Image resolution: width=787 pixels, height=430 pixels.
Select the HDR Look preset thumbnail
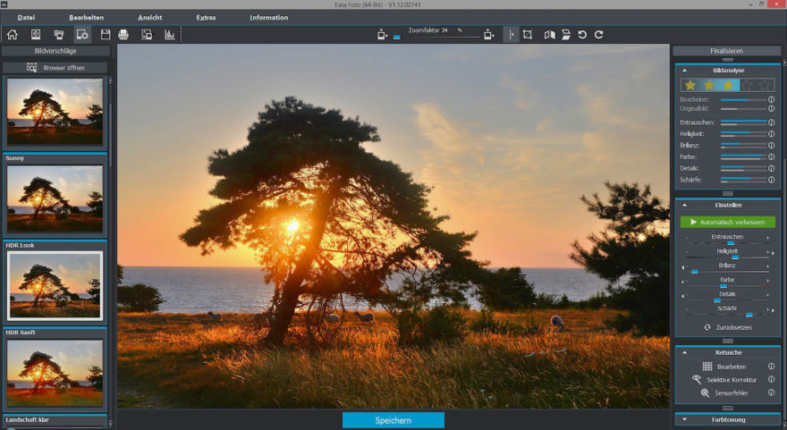point(55,285)
